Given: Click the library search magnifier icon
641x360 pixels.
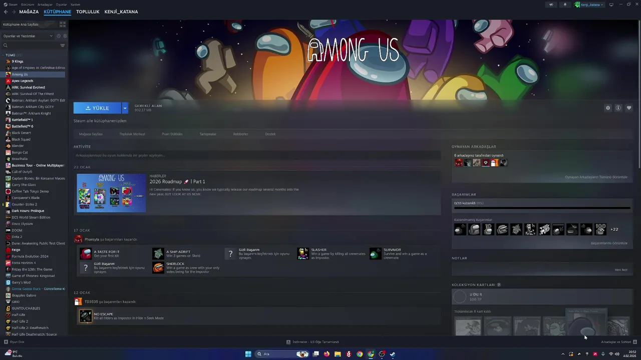Looking at the screenshot, I should 6,45.
